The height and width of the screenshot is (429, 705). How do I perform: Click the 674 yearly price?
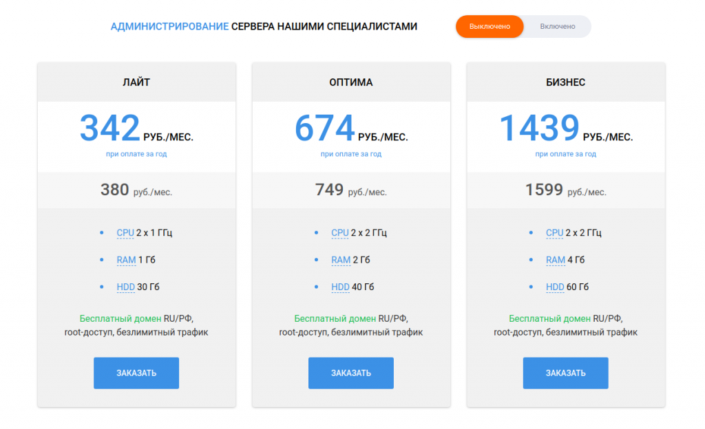325,128
